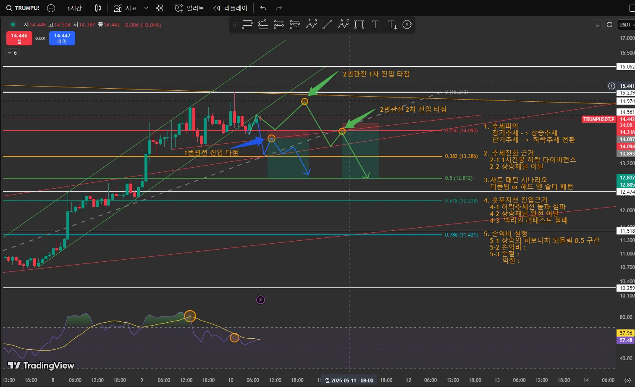Select the '2번관전 1차 진입 타점' annotation
635x387 pixels.
pyautogui.click(x=376, y=74)
